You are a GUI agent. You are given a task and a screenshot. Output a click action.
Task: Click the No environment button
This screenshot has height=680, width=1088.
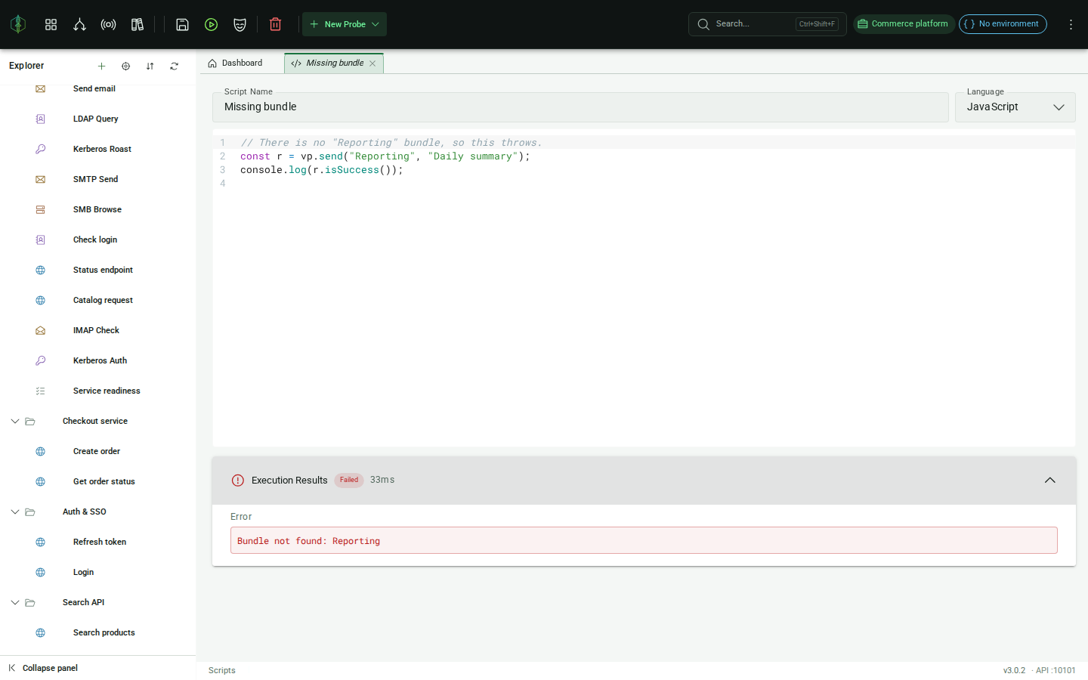(1003, 24)
